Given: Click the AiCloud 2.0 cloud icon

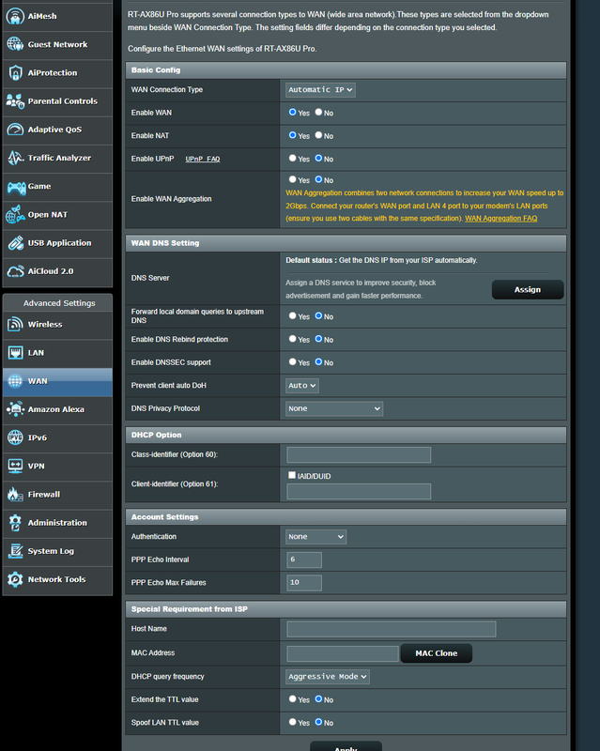Looking at the screenshot, I should click(15, 271).
